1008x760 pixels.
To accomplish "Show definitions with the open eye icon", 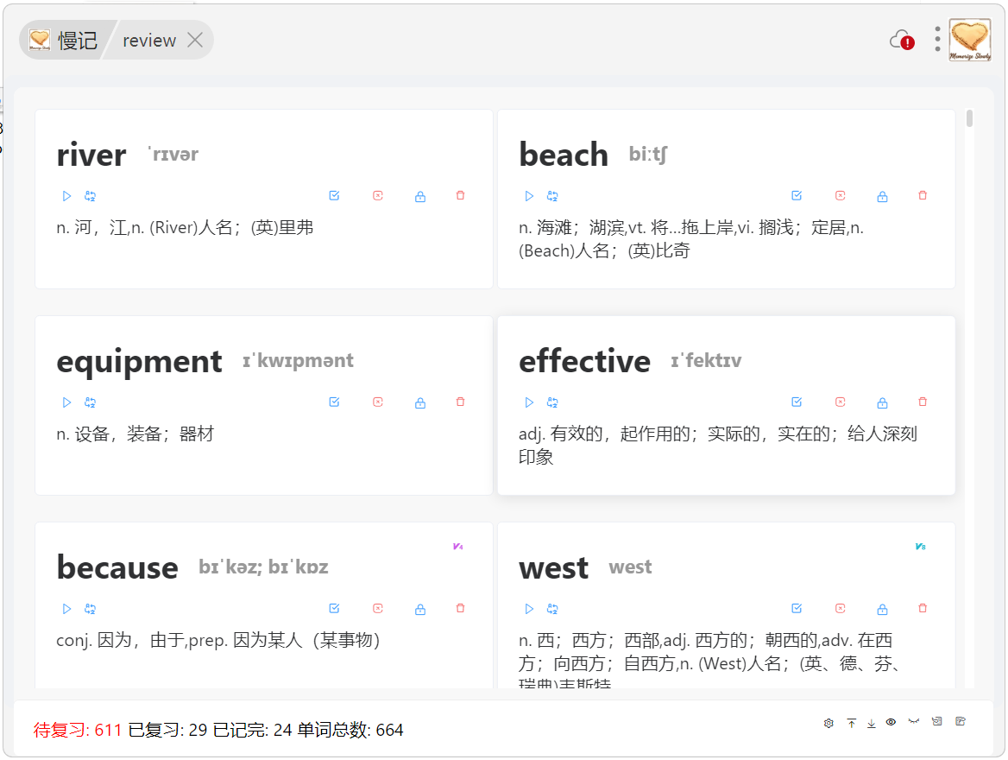I will click(891, 722).
